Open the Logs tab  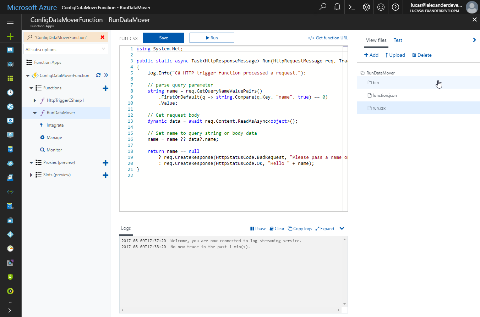coord(126,228)
